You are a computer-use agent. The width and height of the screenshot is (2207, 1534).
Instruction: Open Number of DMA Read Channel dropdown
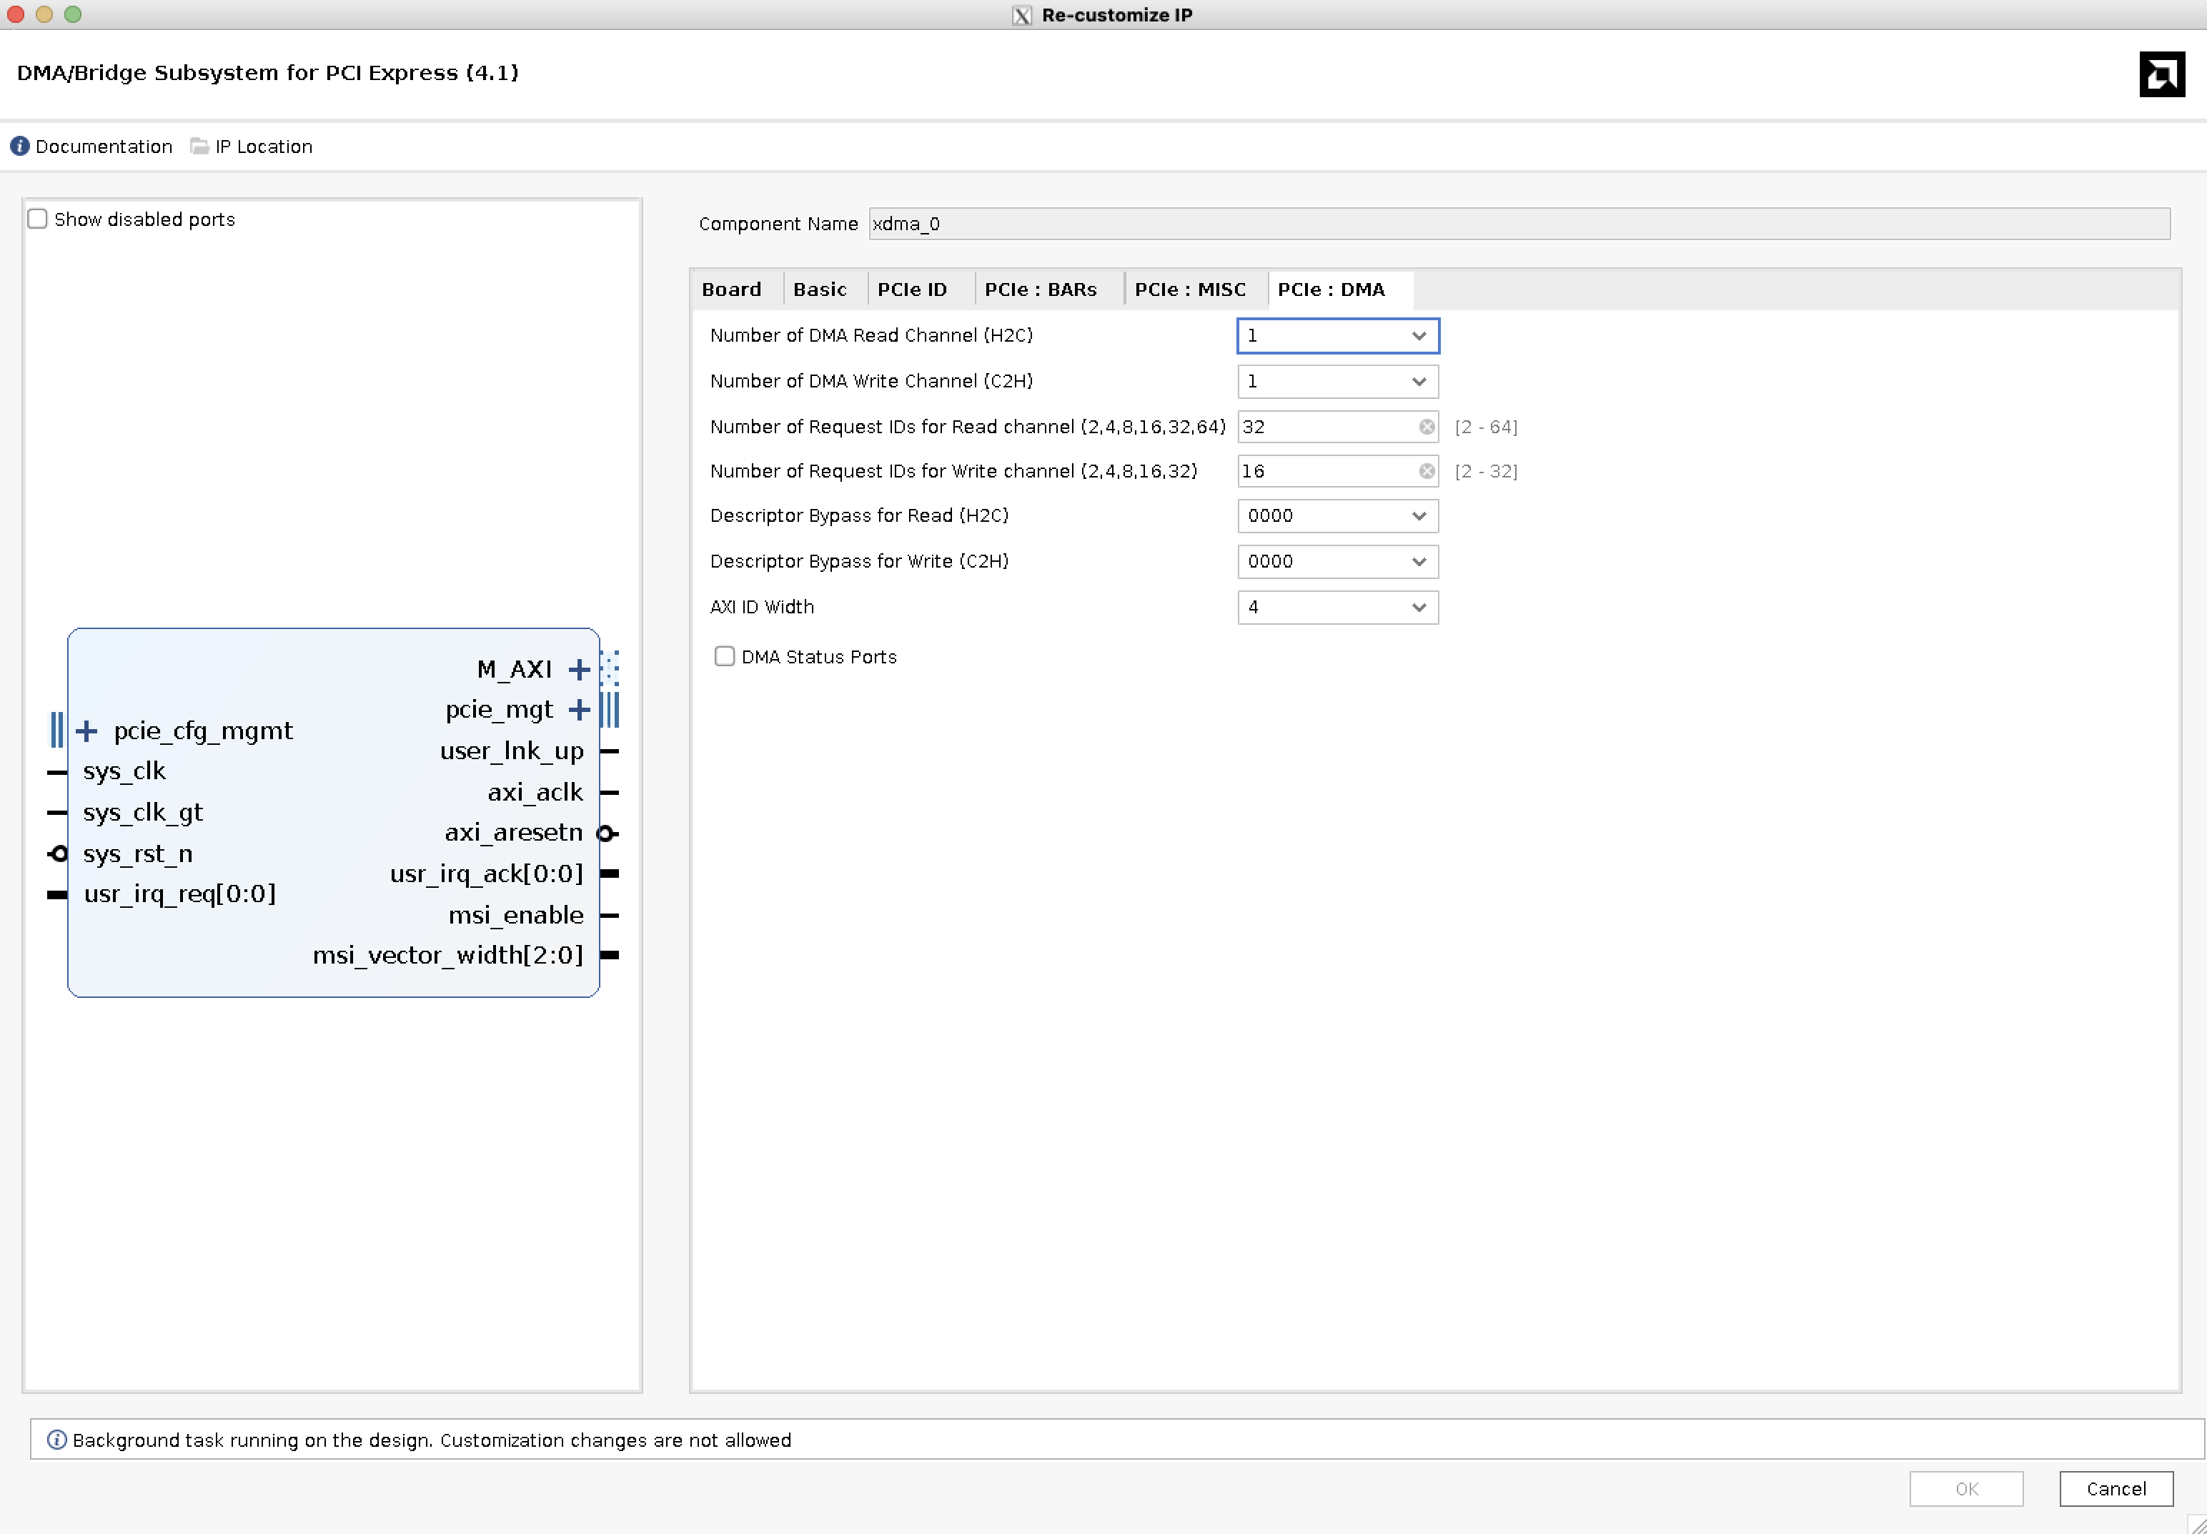pyautogui.click(x=1336, y=335)
